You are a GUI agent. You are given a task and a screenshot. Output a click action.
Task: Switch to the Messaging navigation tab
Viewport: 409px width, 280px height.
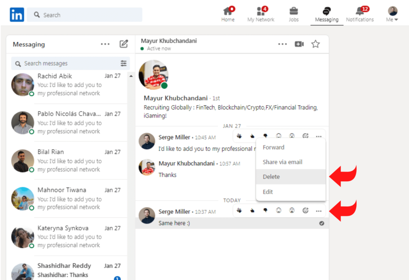tap(327, 14)
